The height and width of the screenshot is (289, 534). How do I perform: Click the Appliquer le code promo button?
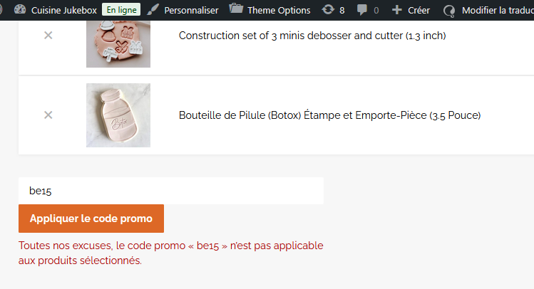pos(91,219)
